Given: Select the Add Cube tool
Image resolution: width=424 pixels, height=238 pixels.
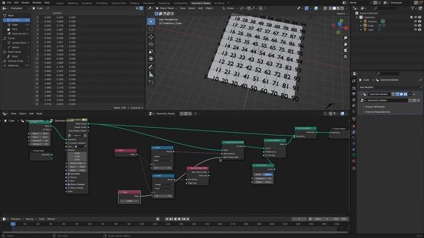Looking at the screenshot, I should point(151,82).
